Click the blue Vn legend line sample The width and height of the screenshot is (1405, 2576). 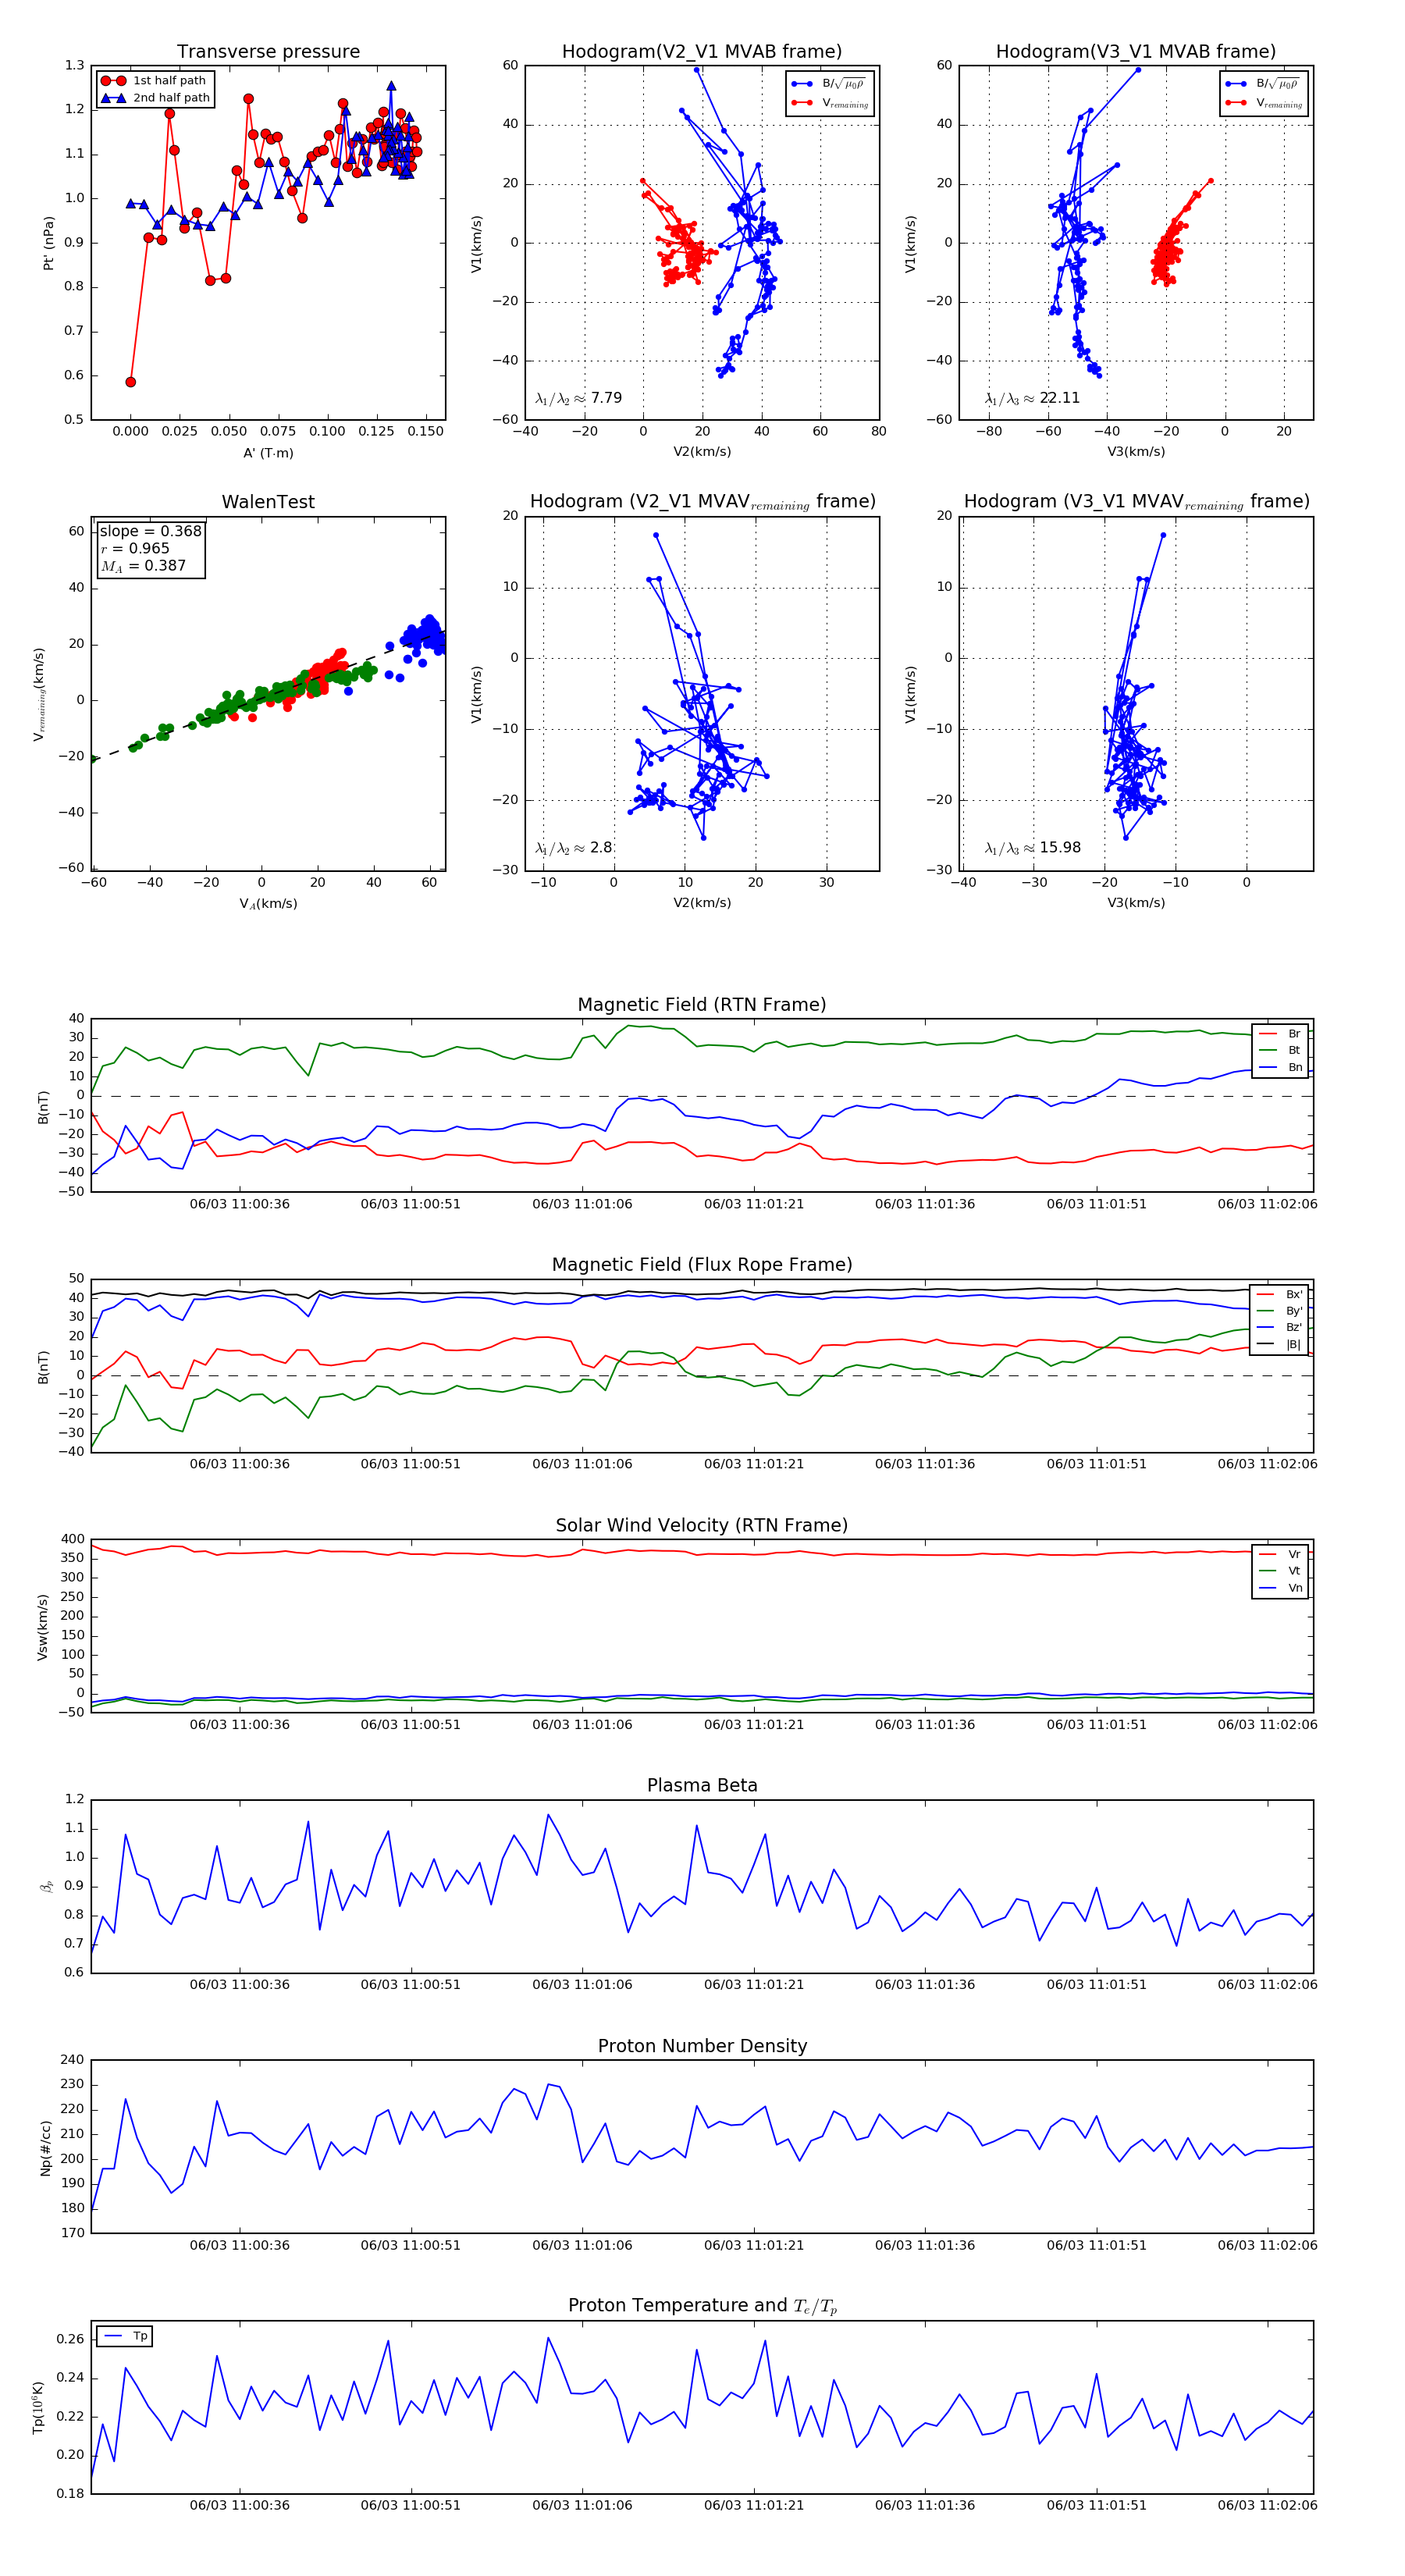click(x=1267, y=1588)
